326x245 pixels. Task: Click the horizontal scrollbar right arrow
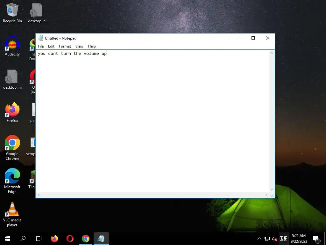(266, 195)
